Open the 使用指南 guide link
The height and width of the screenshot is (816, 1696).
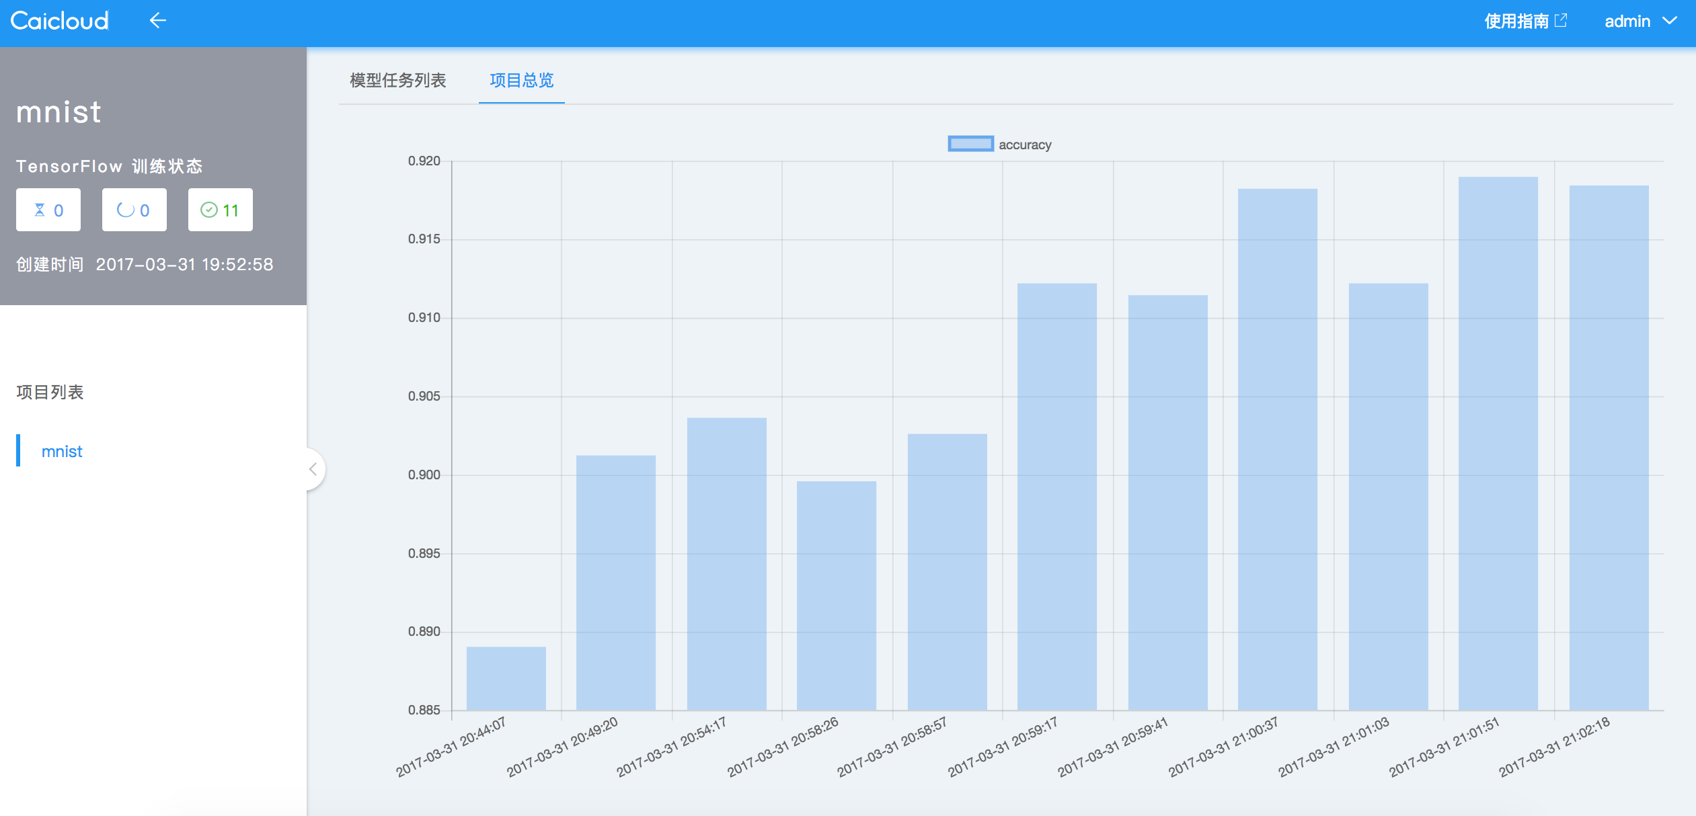point(1516,21)
